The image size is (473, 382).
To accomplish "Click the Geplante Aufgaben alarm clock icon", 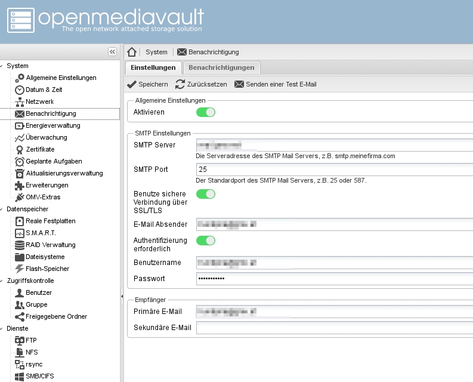I will (x=20, y=161).
